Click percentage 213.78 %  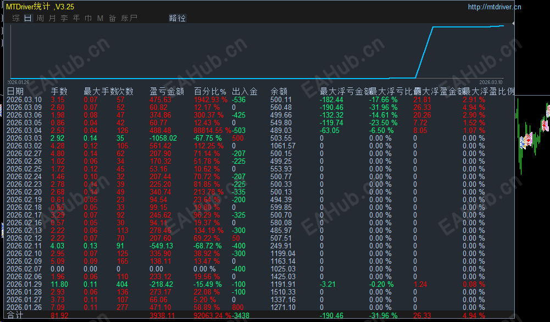pyautogui.click(x=208, y=192)
